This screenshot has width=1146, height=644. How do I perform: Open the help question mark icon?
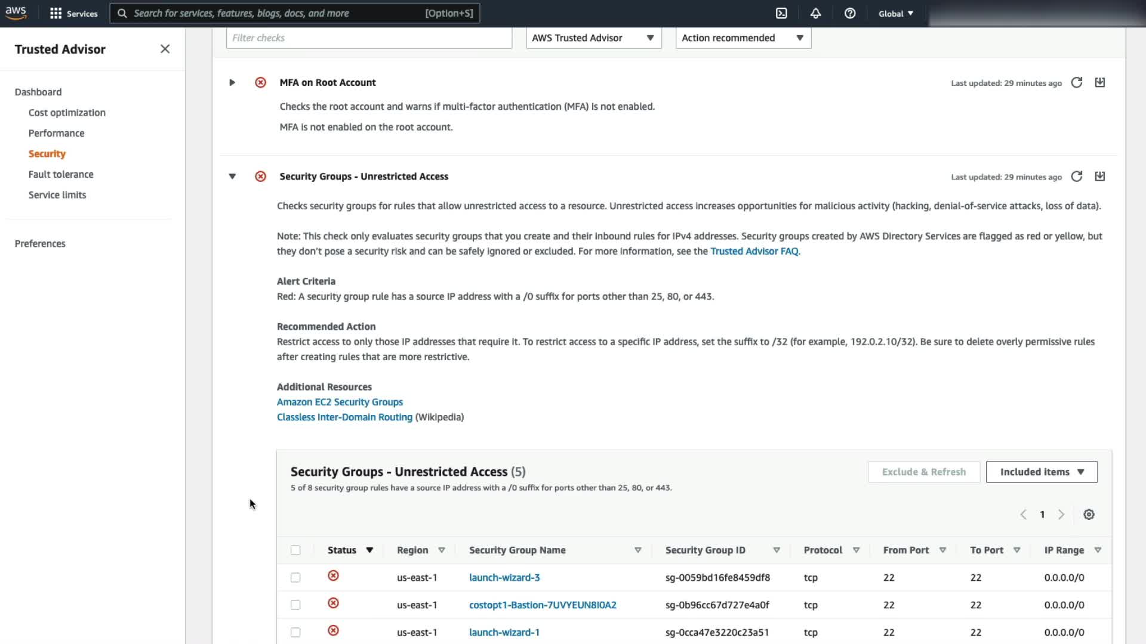point(850,13)
